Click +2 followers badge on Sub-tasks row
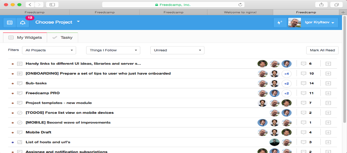The height and width of the screenshot is (153, 347). coord(287,84)
